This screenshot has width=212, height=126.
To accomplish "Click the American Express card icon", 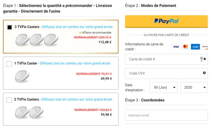I will (195, 47).
